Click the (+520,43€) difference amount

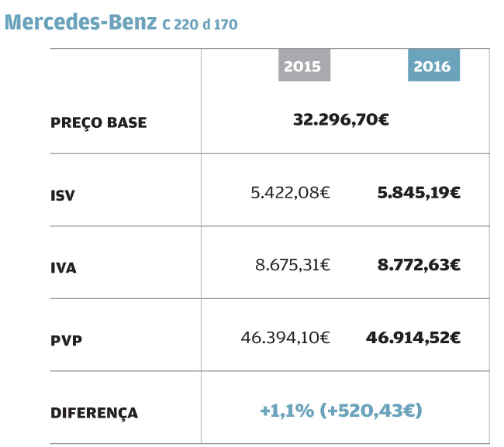point(371,411)
